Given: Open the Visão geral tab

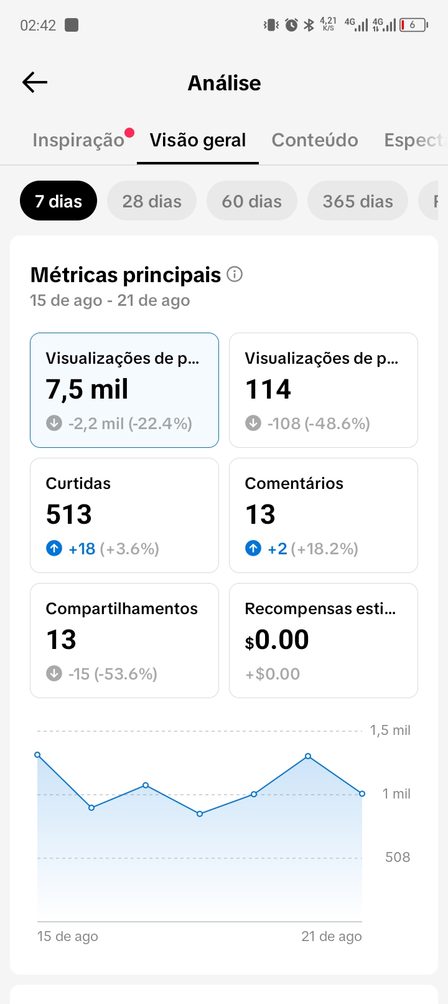Looking at the screenshot, I should [198, 140].
